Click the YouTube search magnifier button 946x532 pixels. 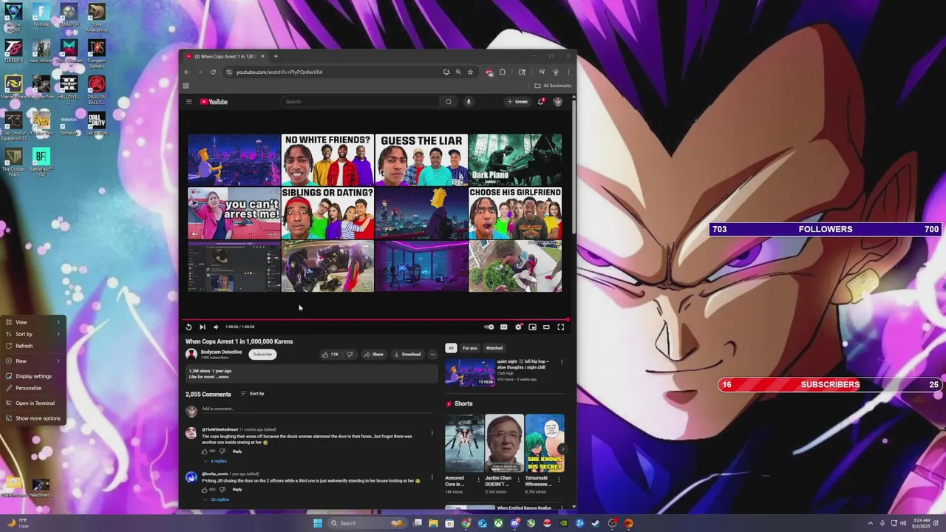click(449, 102)
